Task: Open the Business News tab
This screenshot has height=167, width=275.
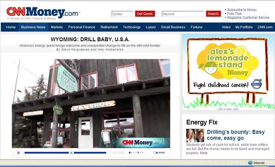Action: click(33, 27)
